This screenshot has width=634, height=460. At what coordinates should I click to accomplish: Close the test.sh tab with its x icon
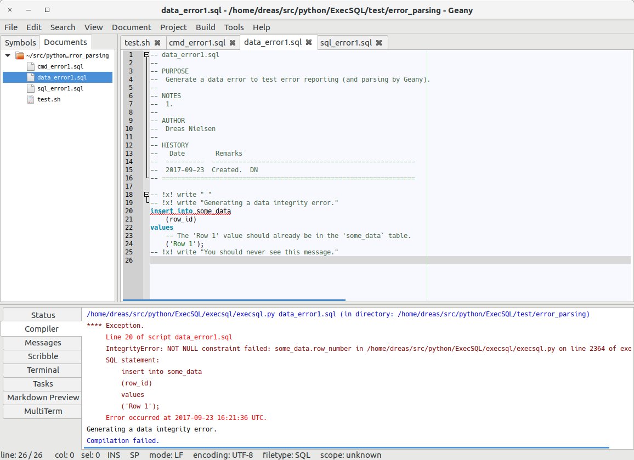point(157,42)
